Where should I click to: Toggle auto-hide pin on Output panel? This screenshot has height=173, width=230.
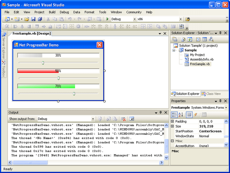point(160,112)
